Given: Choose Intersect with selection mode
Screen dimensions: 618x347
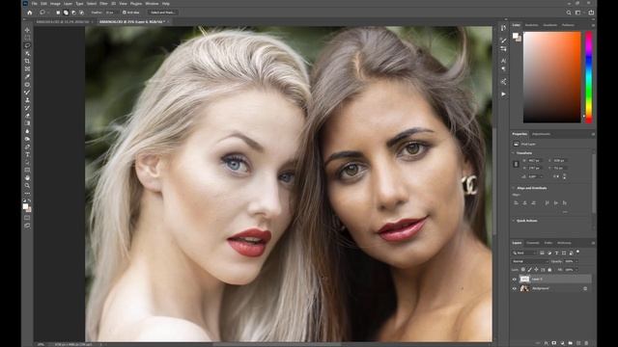Looking at the screenshot, I should (x=81, y=13).
